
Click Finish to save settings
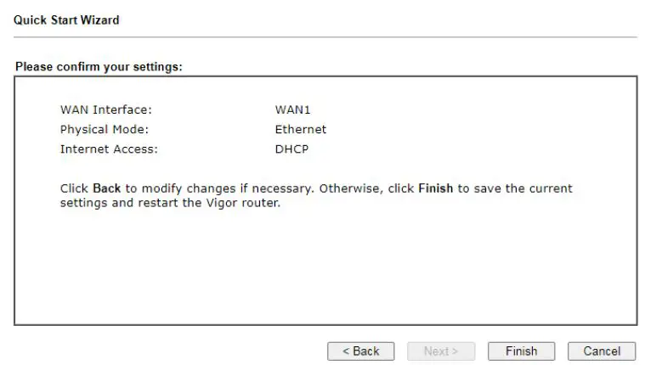click(x=521, y=351)
